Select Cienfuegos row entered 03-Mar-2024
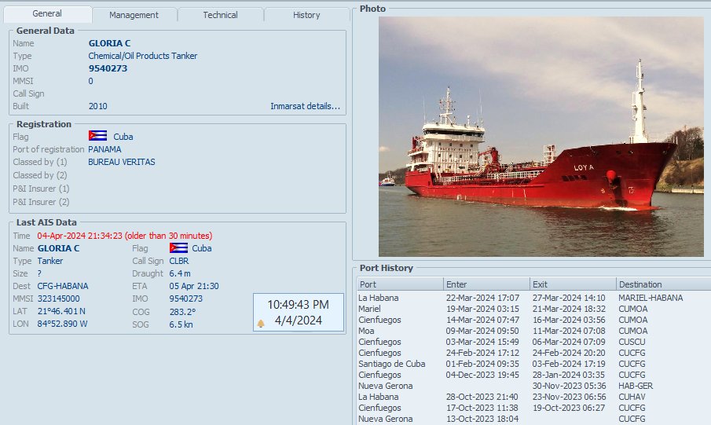The width and height of the screenshot is (711, 425). (534, 342)
